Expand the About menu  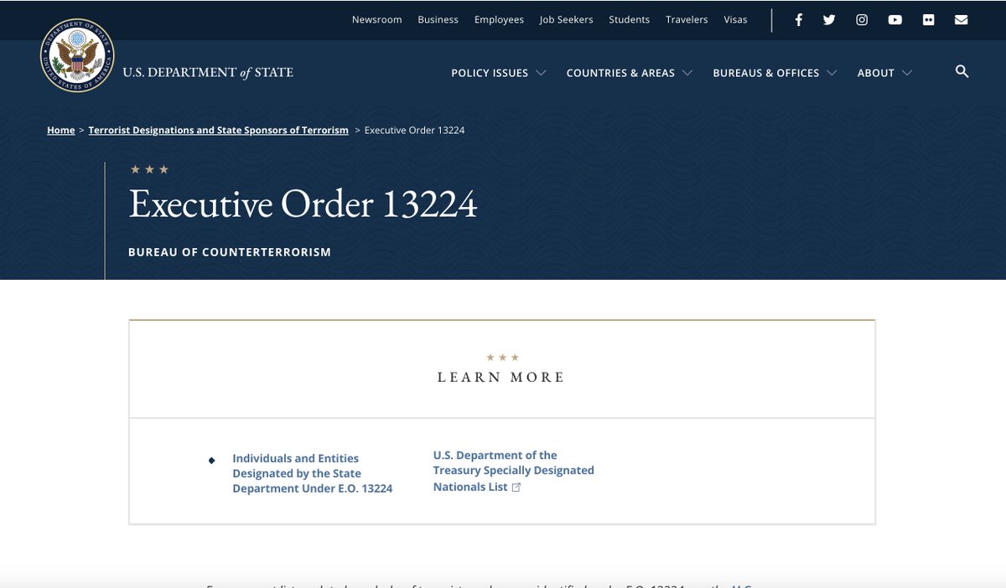[884, 73]
